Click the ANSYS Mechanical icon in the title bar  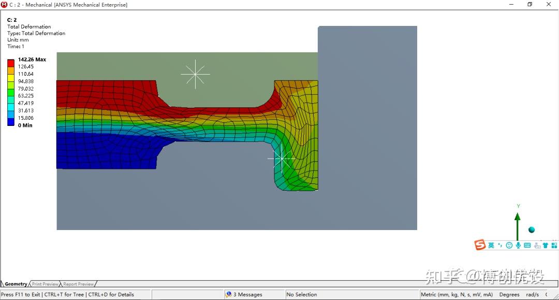point(4,5)
